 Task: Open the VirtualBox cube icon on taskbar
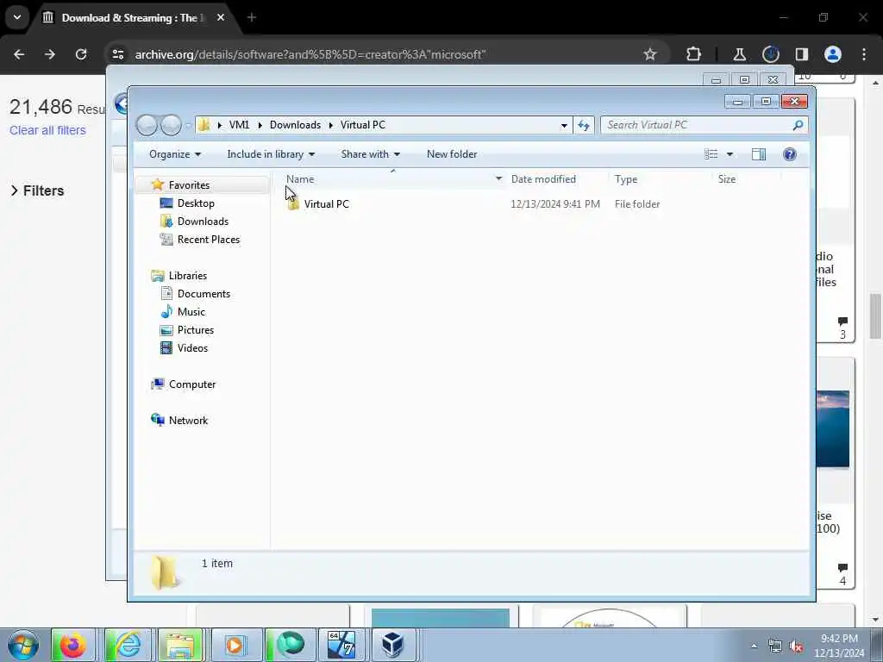(392, 645)
